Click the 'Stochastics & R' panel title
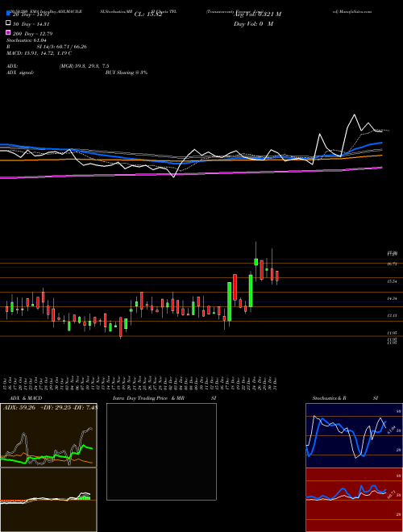 [330, 398]
